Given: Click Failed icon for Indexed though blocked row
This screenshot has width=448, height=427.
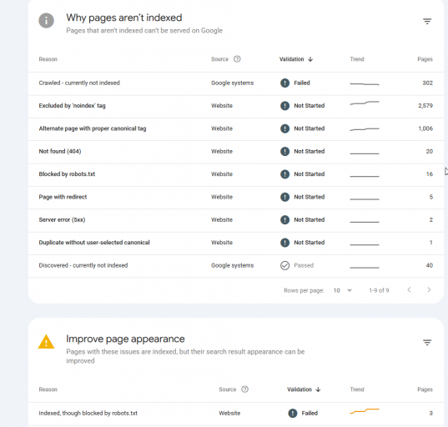Looking at the screenshot, I should point(293,413).
